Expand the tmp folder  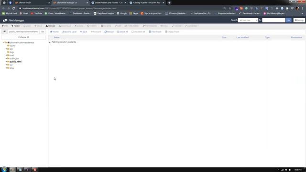coord(6,68)
